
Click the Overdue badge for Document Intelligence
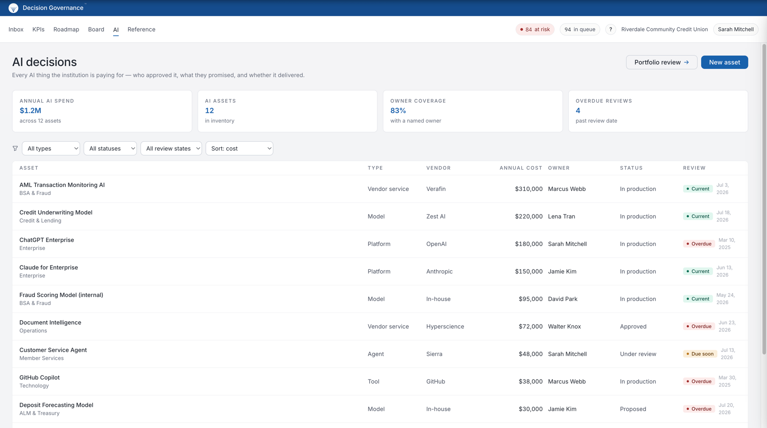(699, 326)
